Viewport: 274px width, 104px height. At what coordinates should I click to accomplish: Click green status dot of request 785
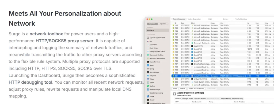click(x=173, y=28)
